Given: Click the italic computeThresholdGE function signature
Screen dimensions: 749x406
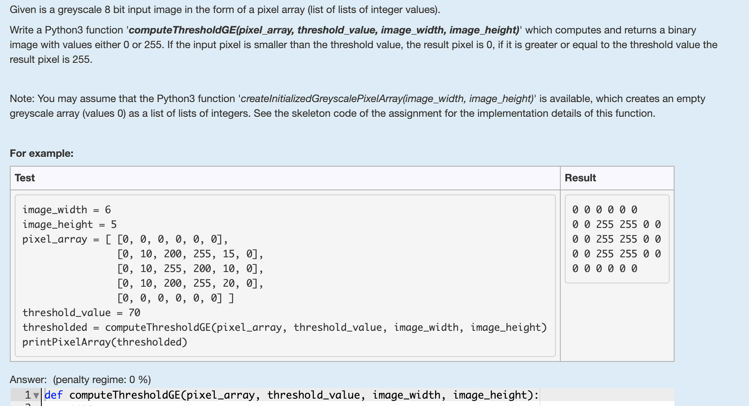Looking at the screenshot, I should tap(324, 30).
